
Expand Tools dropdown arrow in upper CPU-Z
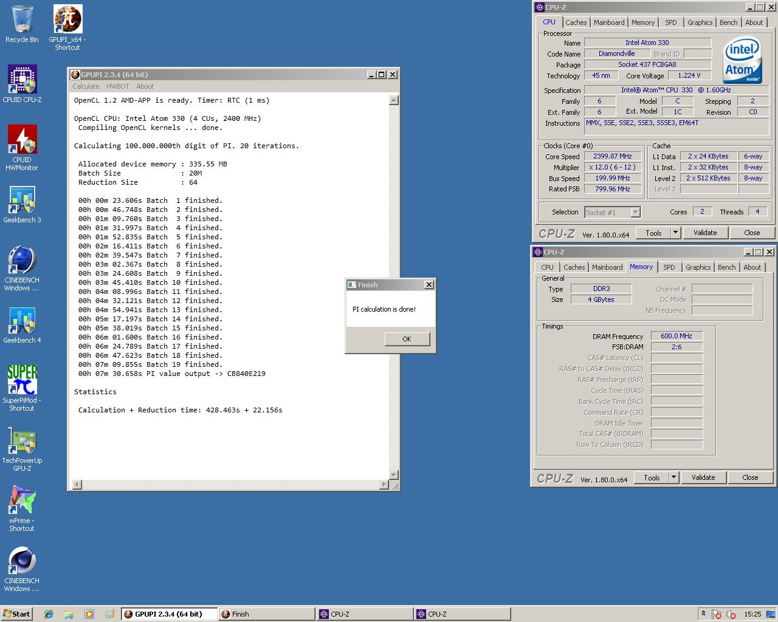tap(675, 233)
